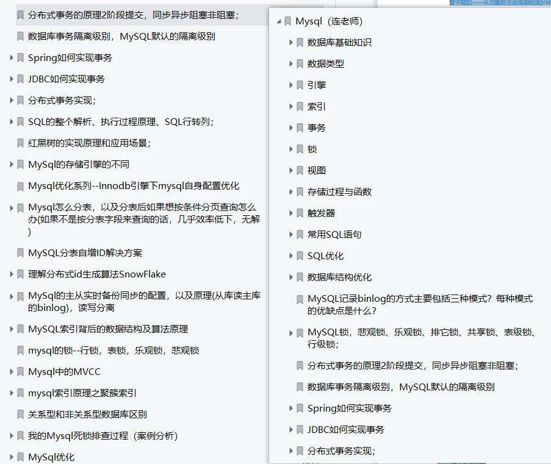Click bookmark icon next to 引擎
Image resolution: width=551 pixels, height=464 pixels.
coord(300,85)
